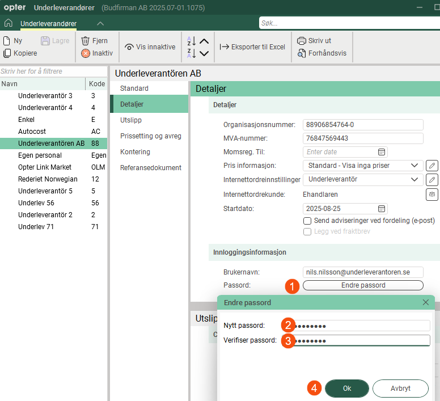Click the Organisasjonsnummer input field
Image resolution: width=440 pixels, height=401 pixels.
(363, 125)
